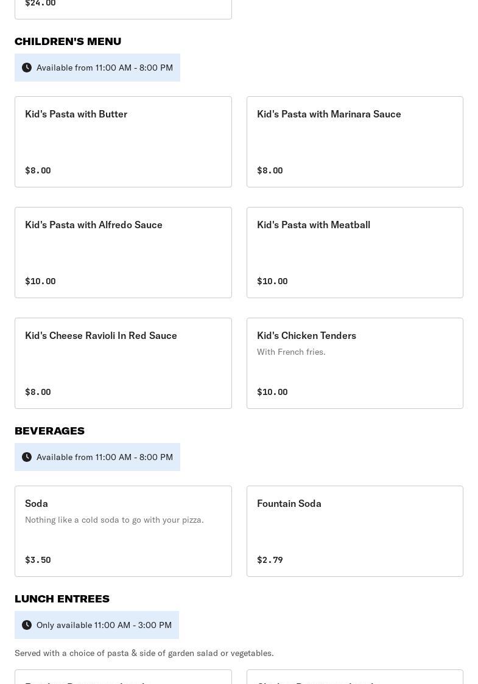Click the $24.00 item card at top
Screen dimensions: 478x684
123,9
